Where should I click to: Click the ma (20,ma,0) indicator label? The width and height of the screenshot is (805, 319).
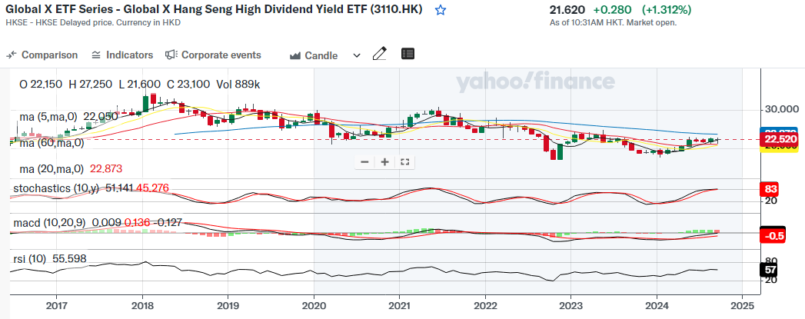[52, 169]
